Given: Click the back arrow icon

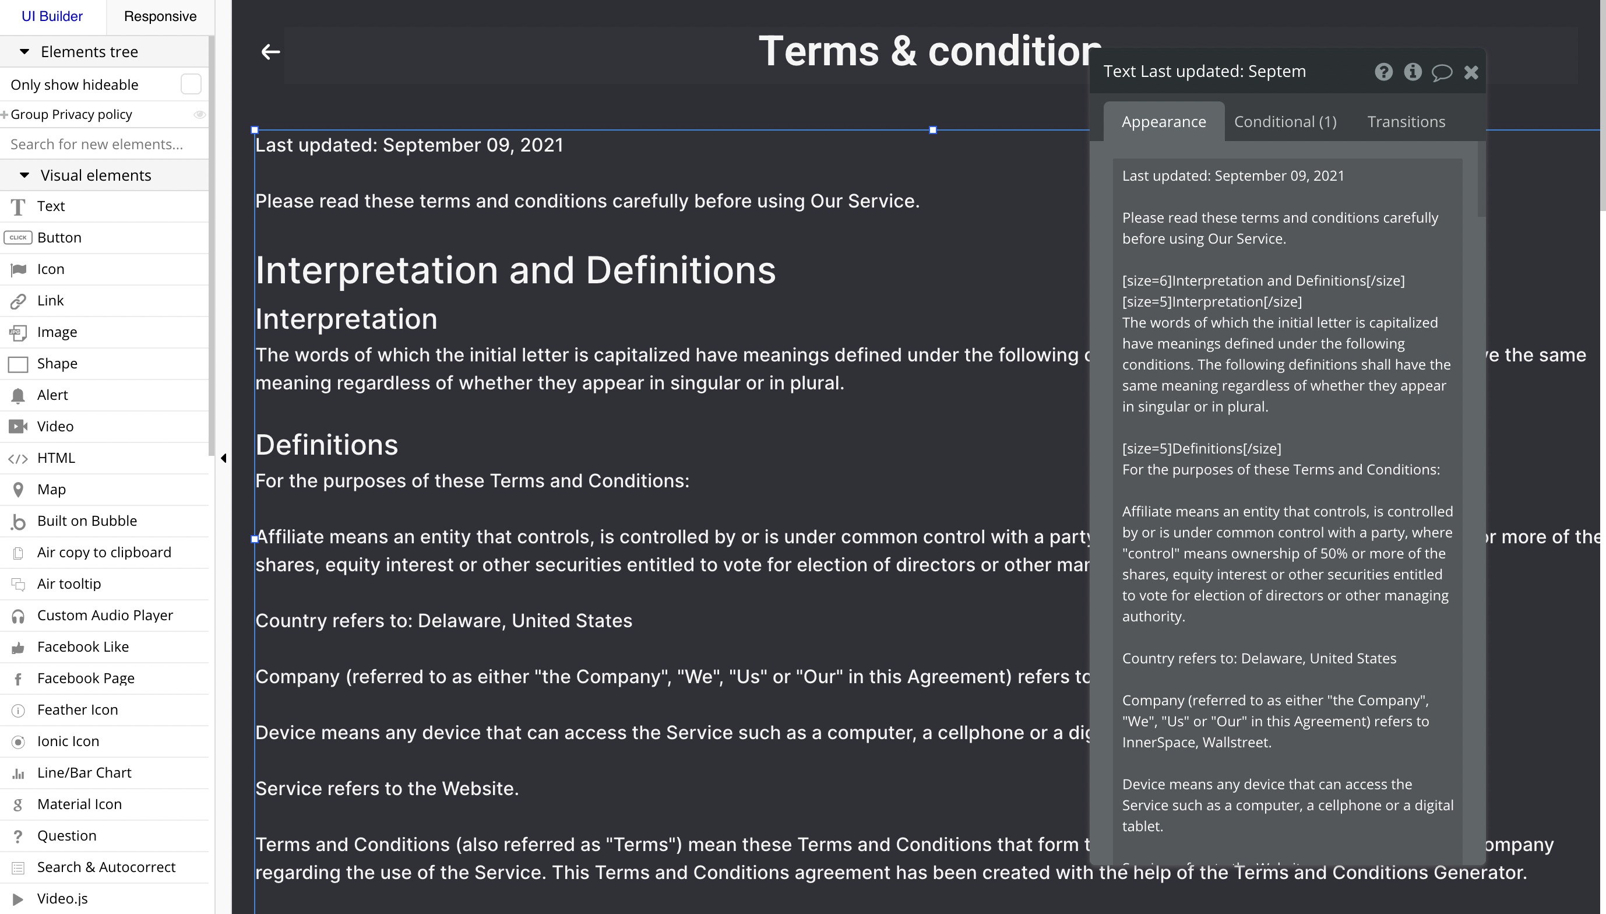Looking at the screenshot, I should point(270,51).
